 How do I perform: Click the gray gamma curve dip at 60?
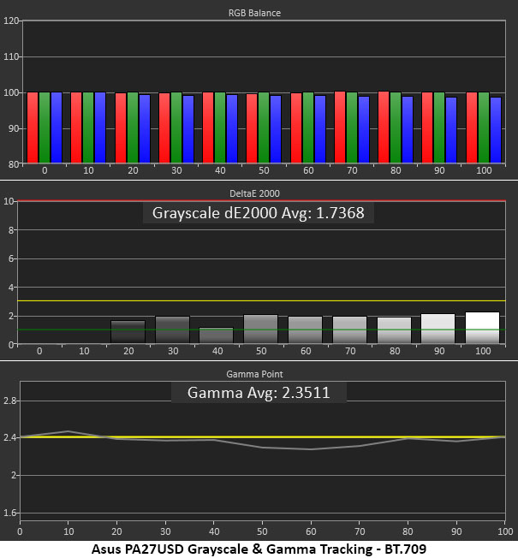click(311, 449)
